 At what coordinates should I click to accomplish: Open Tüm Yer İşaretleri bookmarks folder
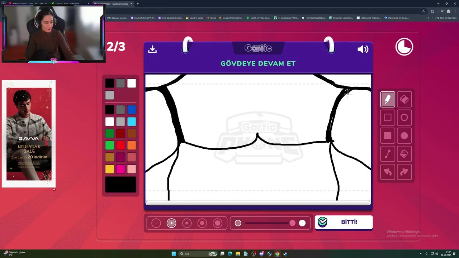point(446,18)
